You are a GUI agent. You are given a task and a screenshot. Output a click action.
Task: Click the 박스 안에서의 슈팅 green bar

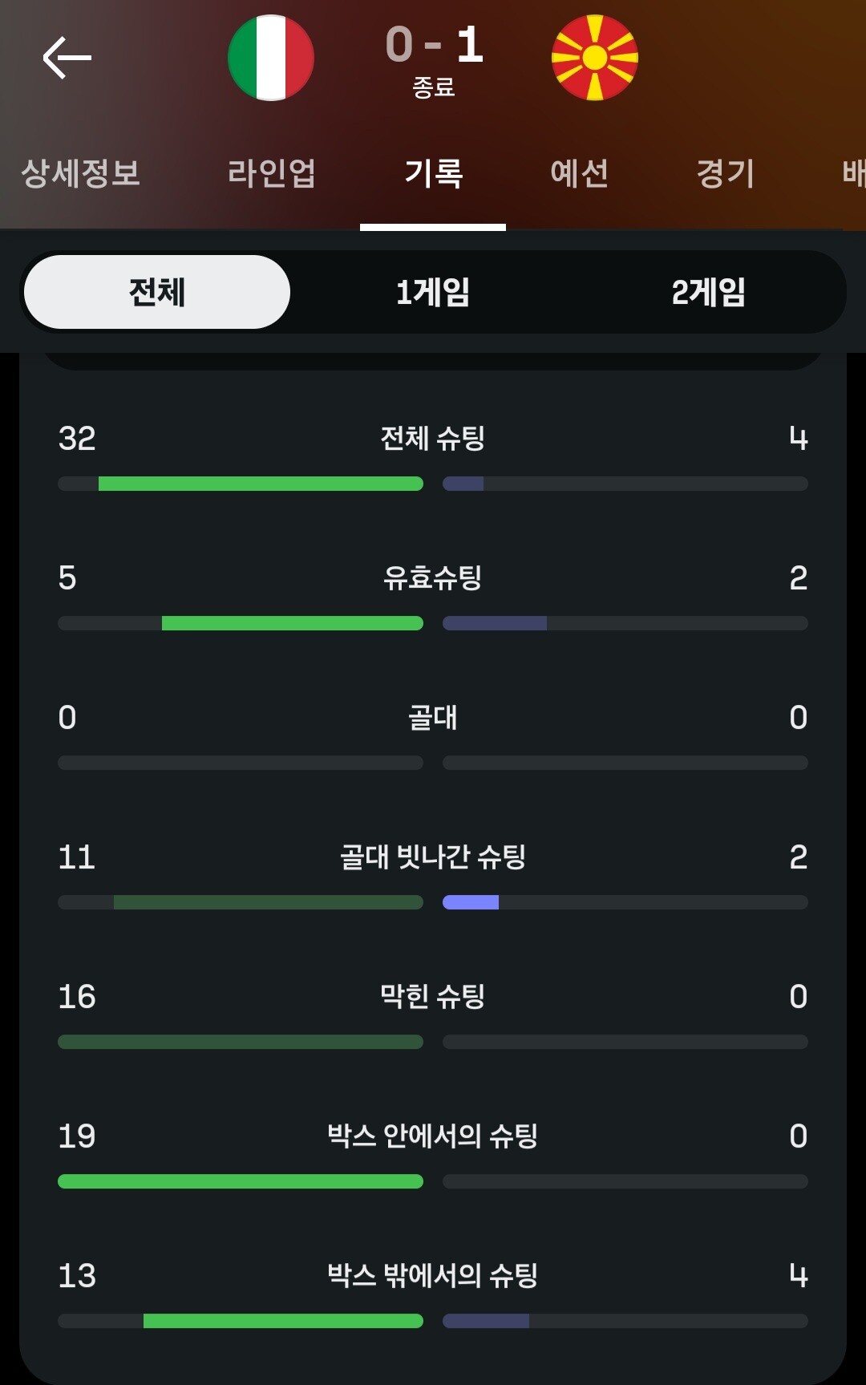click(x=241, y=1181)
